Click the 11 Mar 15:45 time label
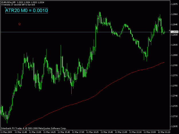179x134 pixels. [x=64, y=132]
